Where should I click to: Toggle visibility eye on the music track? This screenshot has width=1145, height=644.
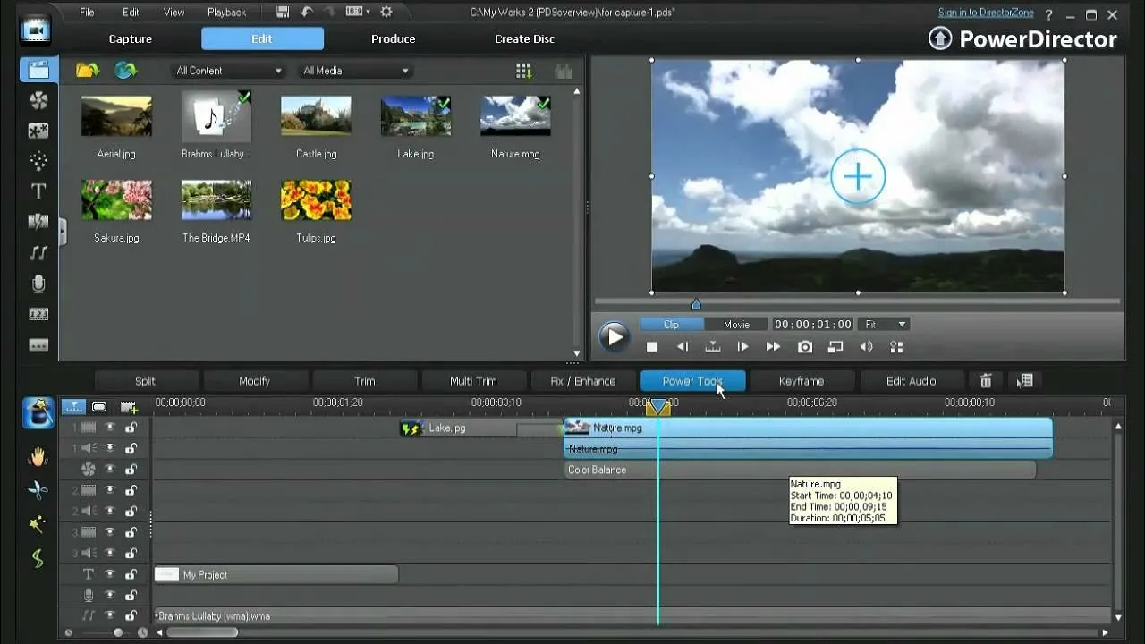click(110, 615)
